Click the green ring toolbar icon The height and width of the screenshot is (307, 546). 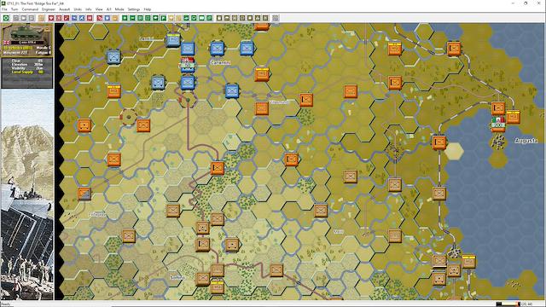coord(6,18)
